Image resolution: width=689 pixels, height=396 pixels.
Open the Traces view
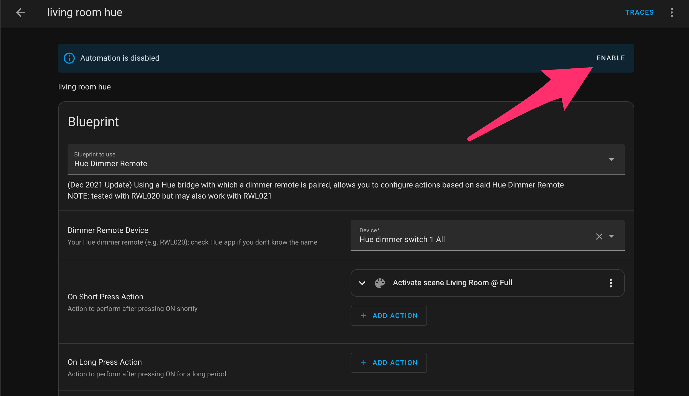coord(639,12)
